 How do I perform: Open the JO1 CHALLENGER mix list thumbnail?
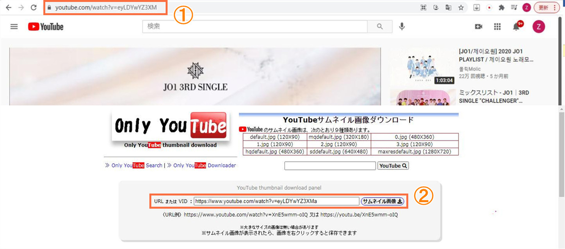[x=423, y=97]
